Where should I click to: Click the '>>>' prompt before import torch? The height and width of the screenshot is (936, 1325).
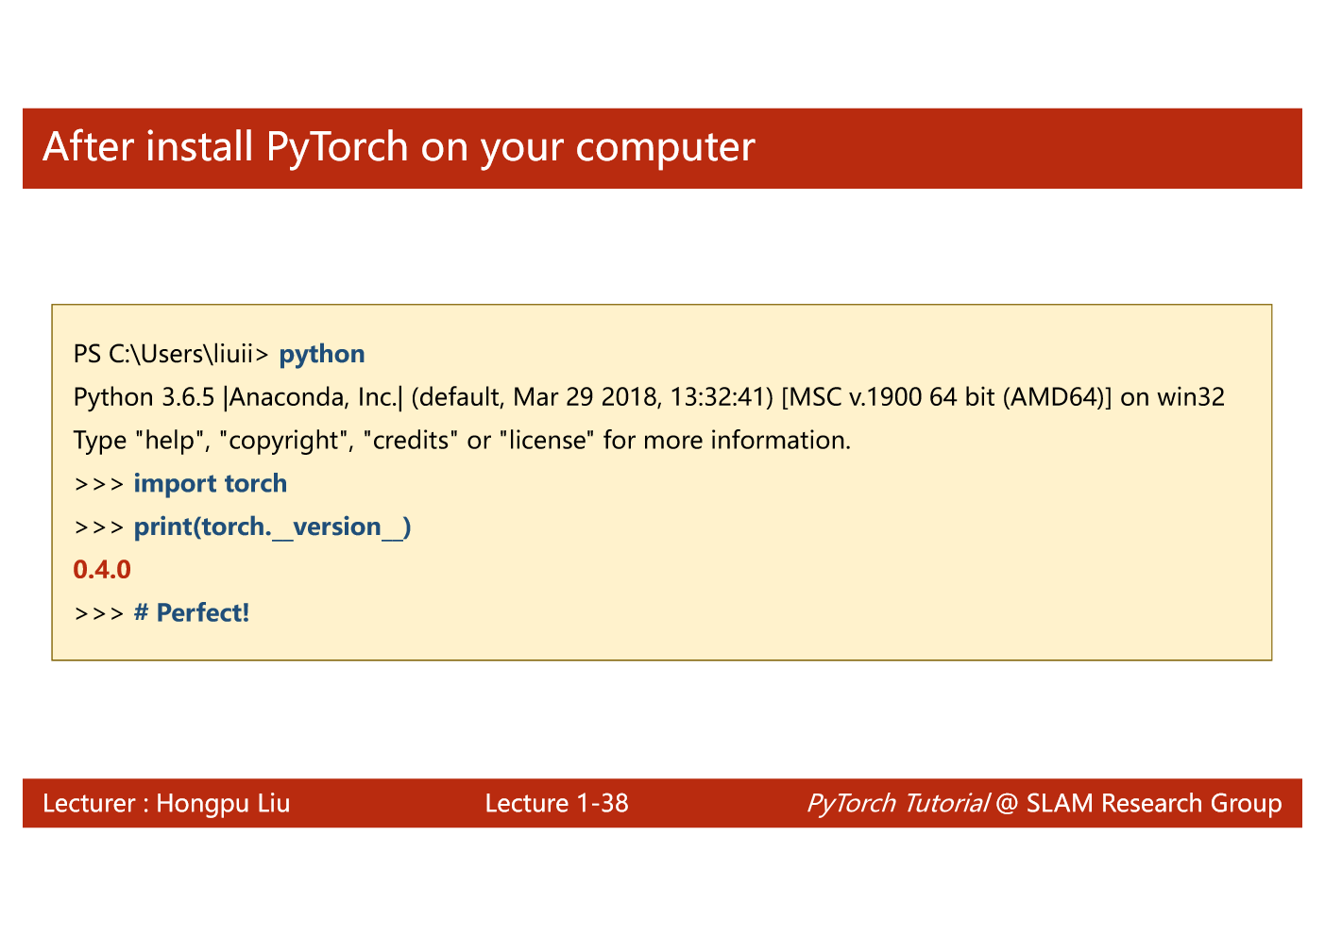[99, 484]
